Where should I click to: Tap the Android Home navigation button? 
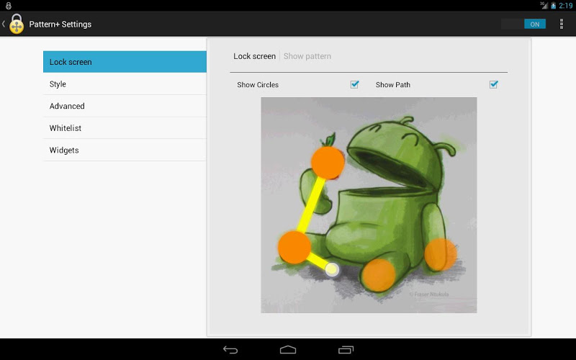[x=288, y=350]
